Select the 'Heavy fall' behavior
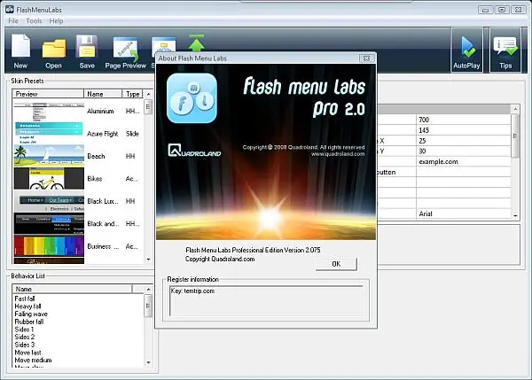The height and width of the screenshot is (380, 532). [x=27, y=306]
